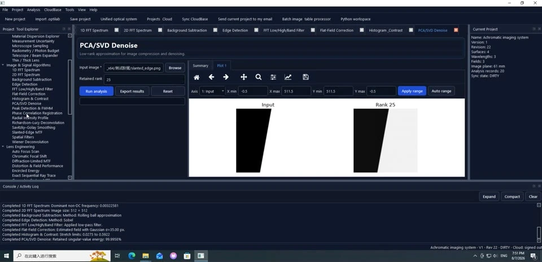The width and height of the screenshot is (542, 262).
Task: Browse for an input image
Action: click(x=175, y=68)
